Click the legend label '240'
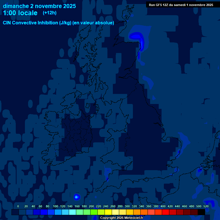Image resolution: width=220 pixels, height=220 pixels. 106,206
